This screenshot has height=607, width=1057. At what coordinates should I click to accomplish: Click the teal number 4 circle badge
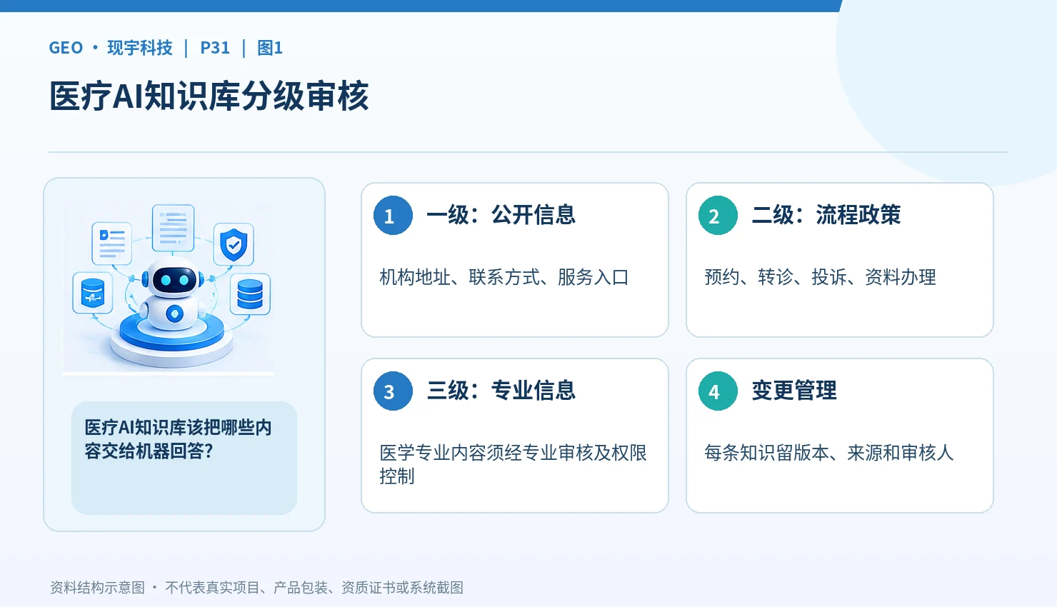[718, 391]
